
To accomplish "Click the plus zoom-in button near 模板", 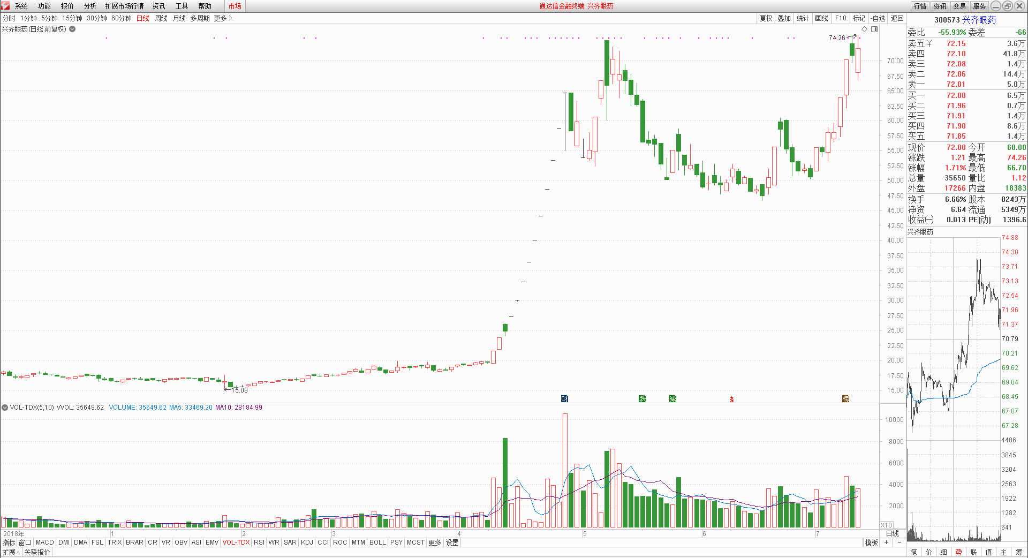I will point(887,542).
